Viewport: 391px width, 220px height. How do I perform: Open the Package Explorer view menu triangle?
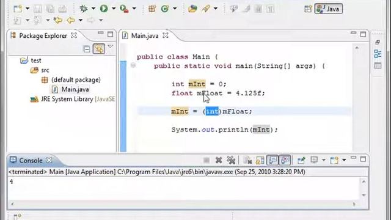point(110,46)
